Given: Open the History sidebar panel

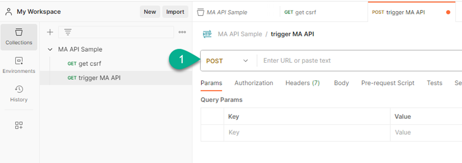Looking at the screenshot, I should click(19, 94).
